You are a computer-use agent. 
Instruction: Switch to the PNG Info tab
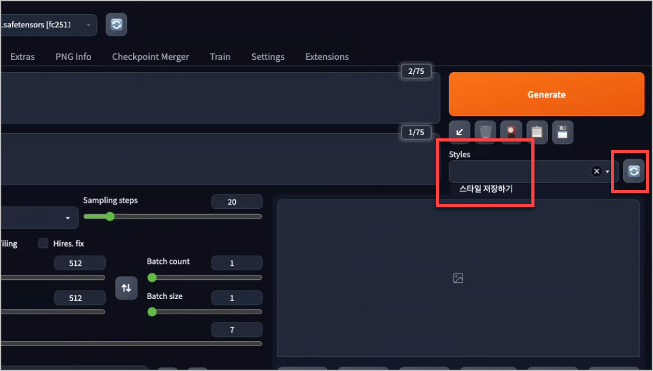[73, 57]
